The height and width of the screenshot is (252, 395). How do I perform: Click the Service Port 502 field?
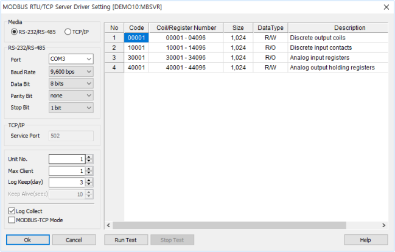(71, 136)
